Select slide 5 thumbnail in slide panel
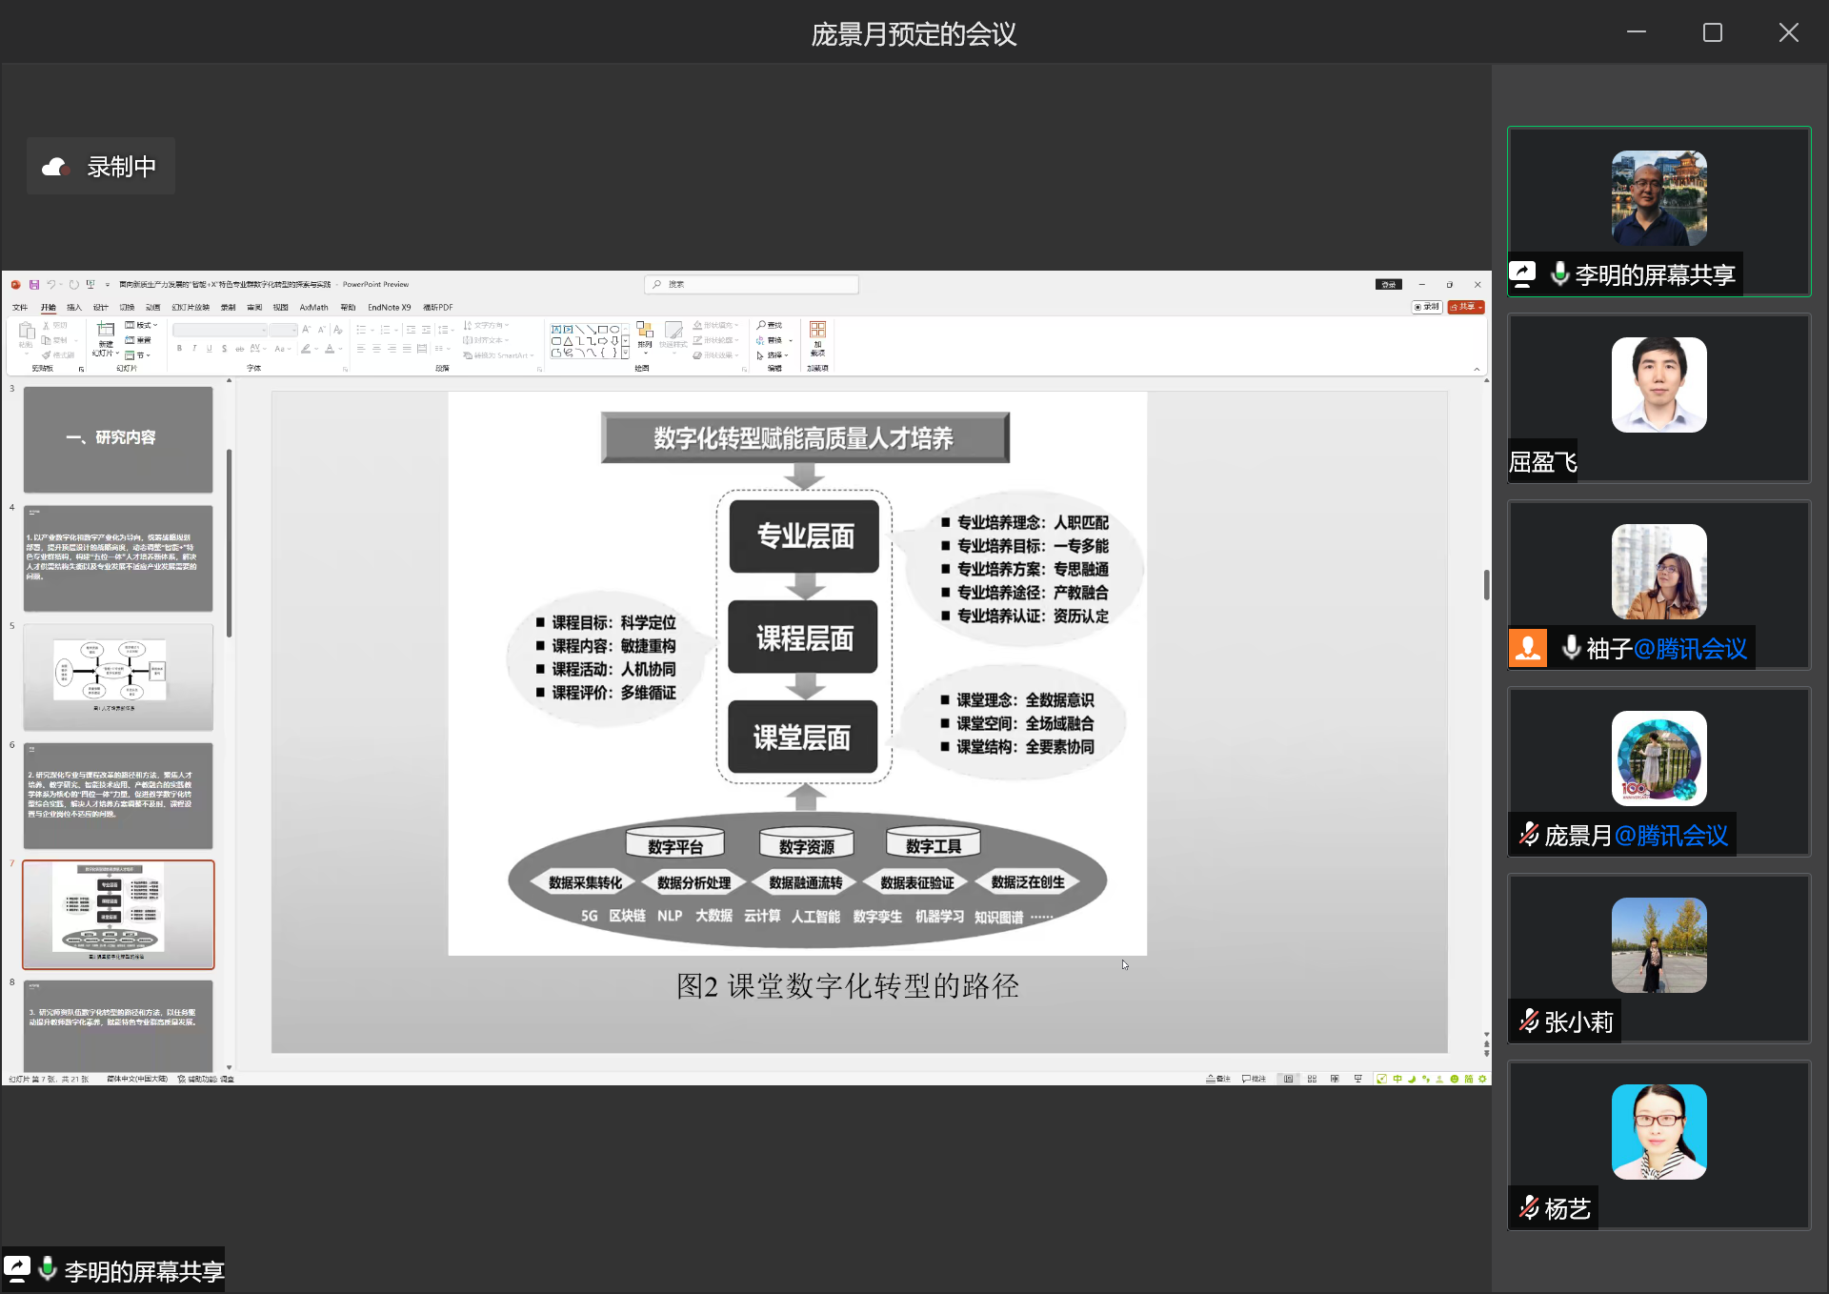 pyautogui.click(x=118, y=677)
